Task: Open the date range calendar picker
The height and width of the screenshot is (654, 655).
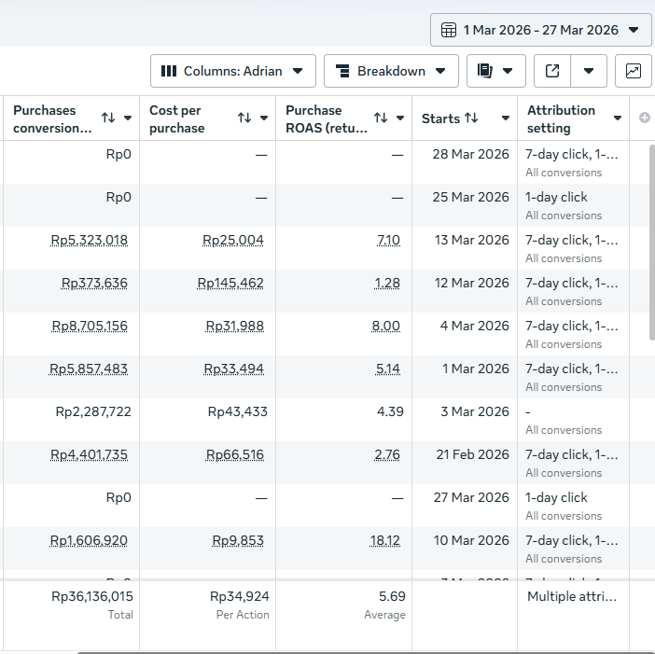Action: [x=540, y=30]
